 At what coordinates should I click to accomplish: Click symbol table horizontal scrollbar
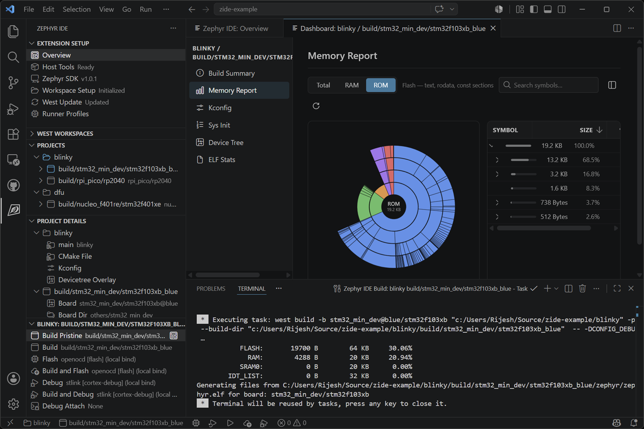544,228
